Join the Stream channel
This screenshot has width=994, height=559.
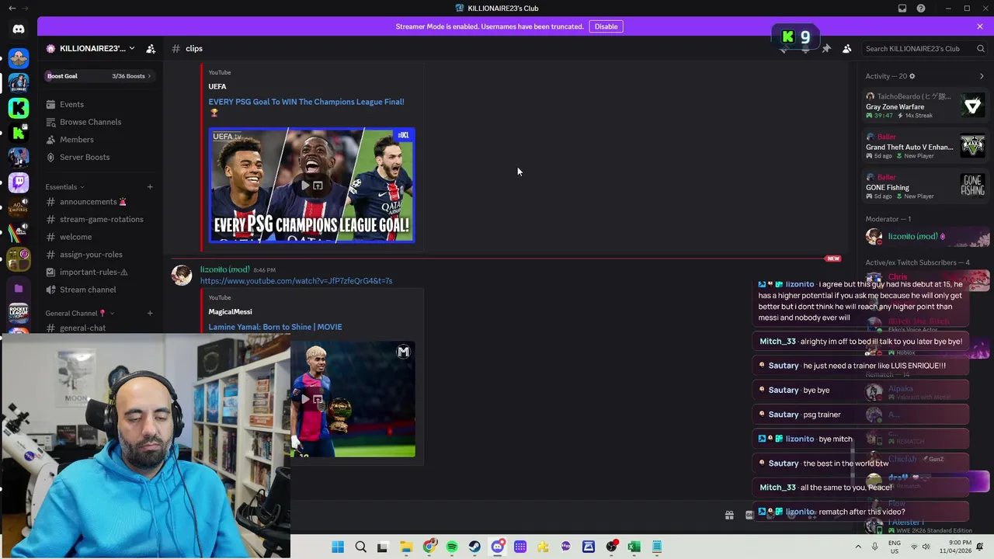tap(88, 290)
